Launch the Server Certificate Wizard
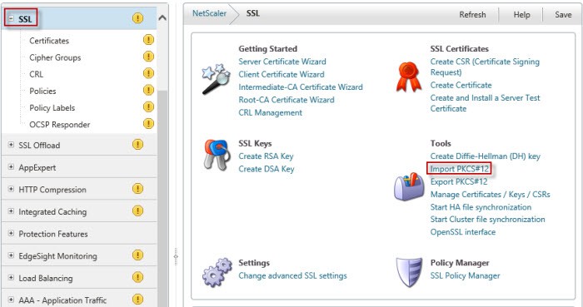Screen dimensions: 583x307 coord(282,62)
